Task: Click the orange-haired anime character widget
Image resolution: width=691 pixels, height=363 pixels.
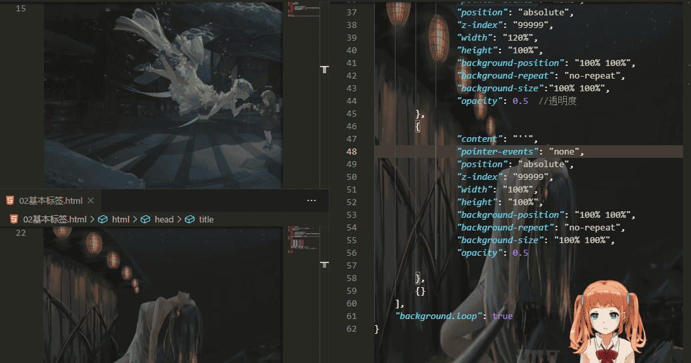Action: 608,321
